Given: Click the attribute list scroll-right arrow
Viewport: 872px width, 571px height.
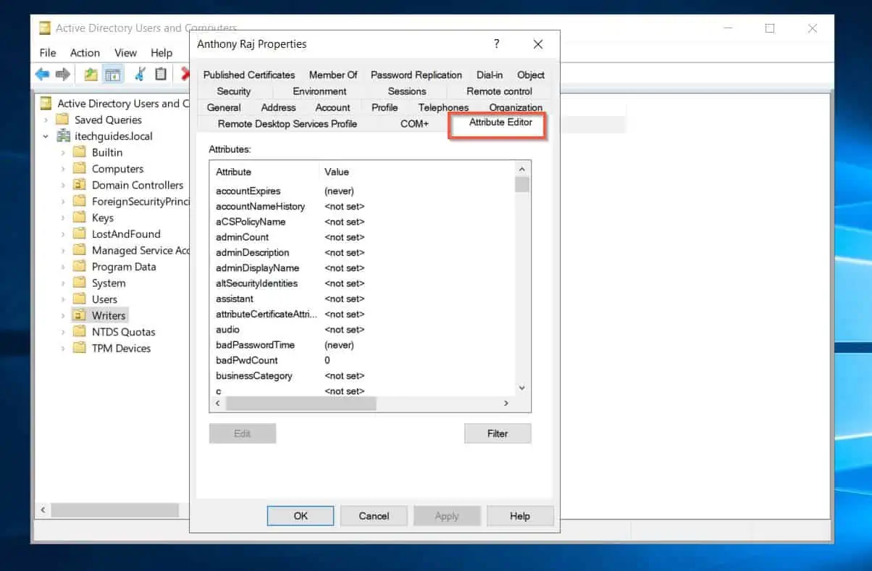Looking at the screenshot, I should click(506, 404).
